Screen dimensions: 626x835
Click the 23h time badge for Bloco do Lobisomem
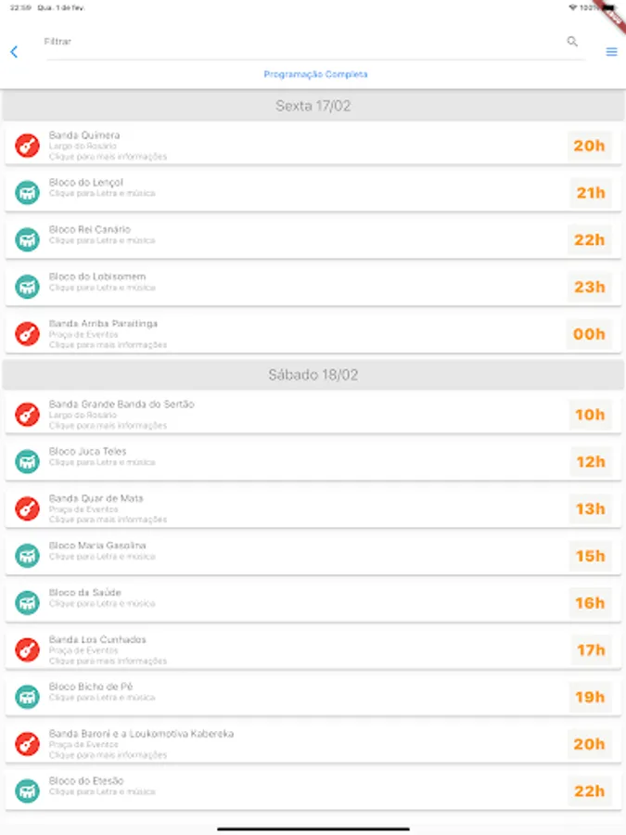coord(590,287)
